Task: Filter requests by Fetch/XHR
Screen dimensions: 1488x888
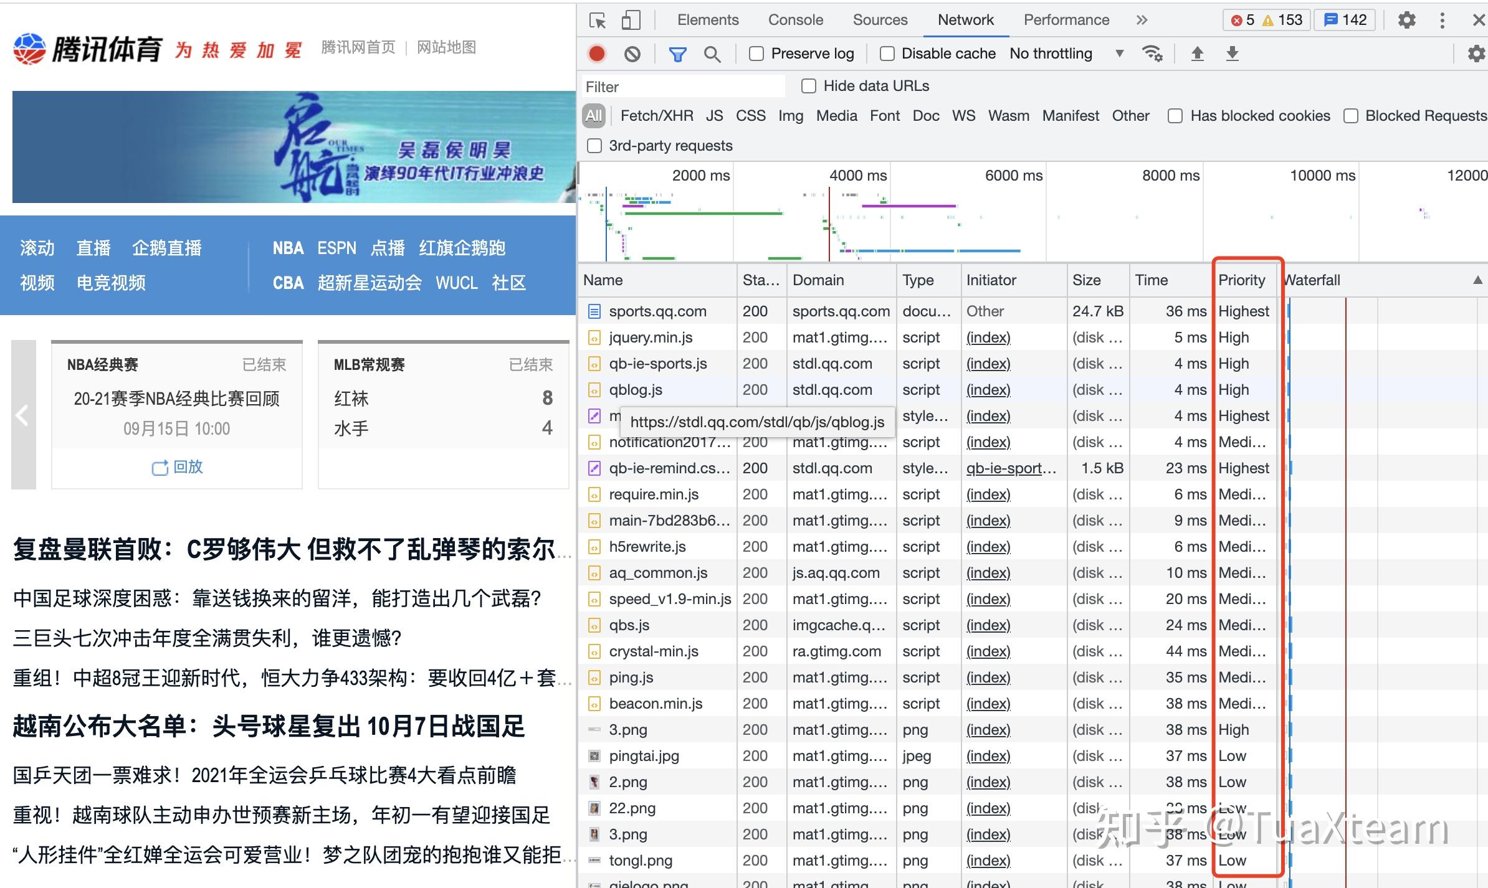Action: click(657, 116)
